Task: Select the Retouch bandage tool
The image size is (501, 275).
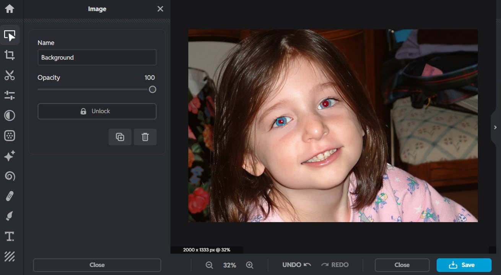Action: pyautogui.click(x=10, y=196)
